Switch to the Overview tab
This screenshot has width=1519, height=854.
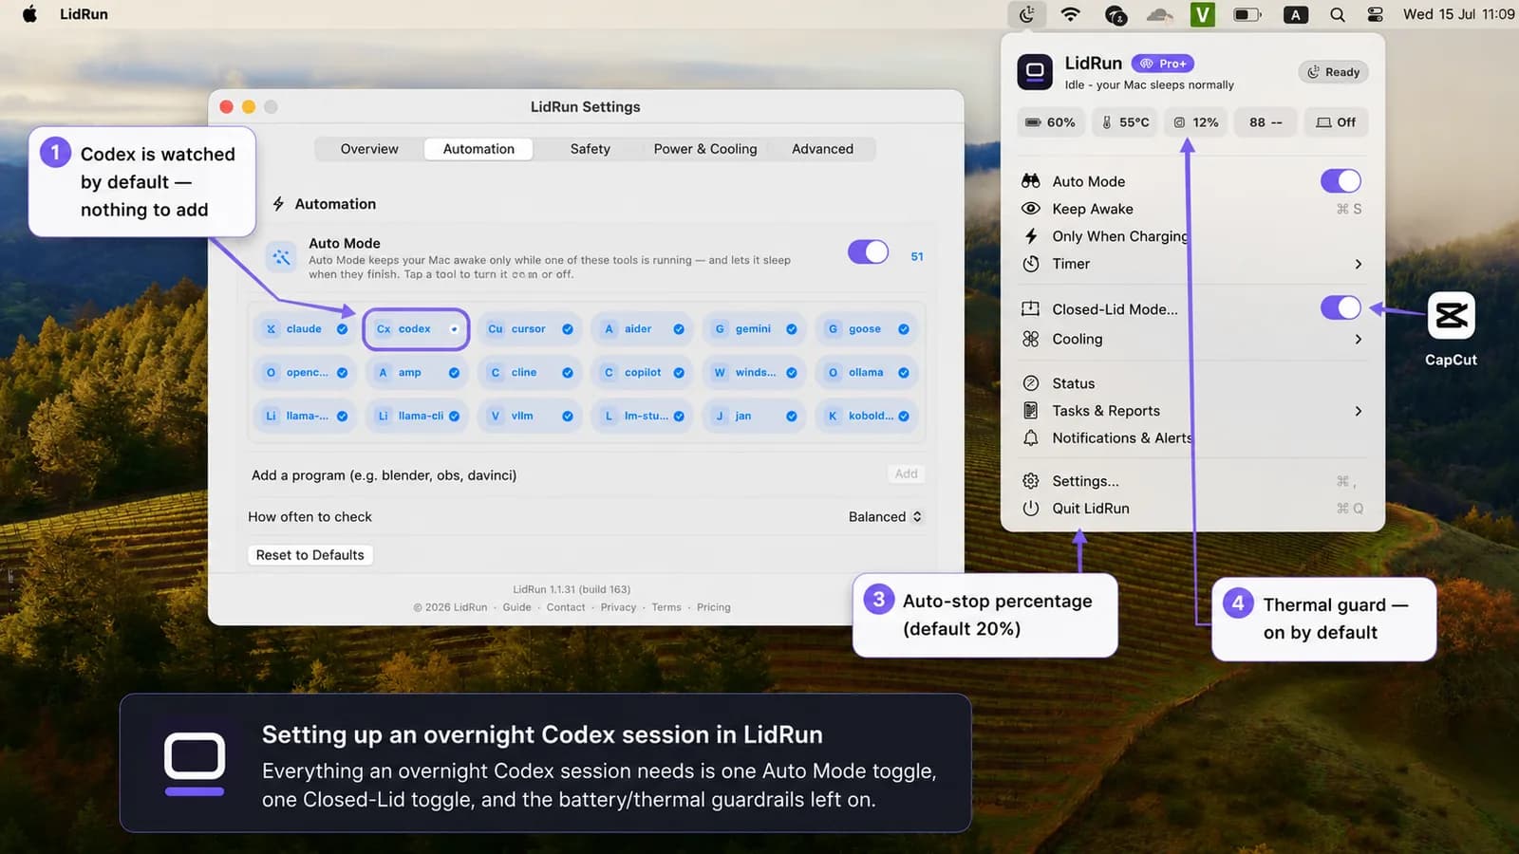pyautogui.click(x=369, y=149)
